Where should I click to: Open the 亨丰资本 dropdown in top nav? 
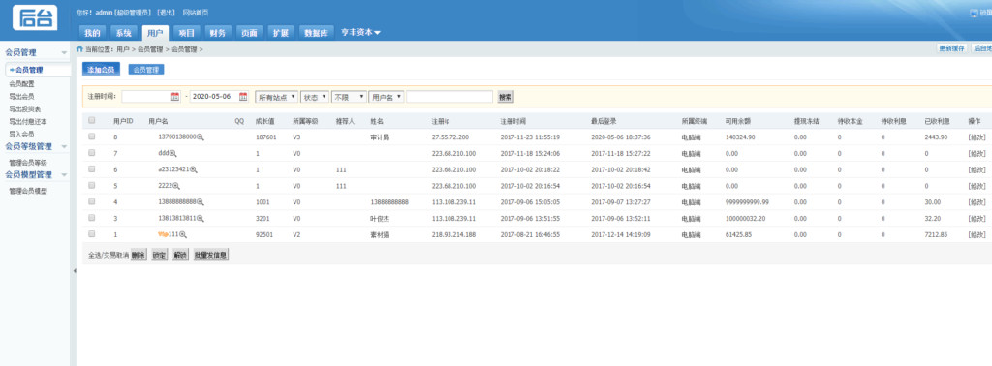pyautogui.click(x=360, y=32)
